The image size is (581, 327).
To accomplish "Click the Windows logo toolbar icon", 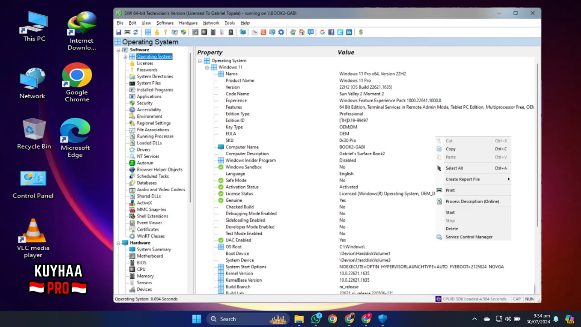I will pyautogui.click(x=148, y=32).
